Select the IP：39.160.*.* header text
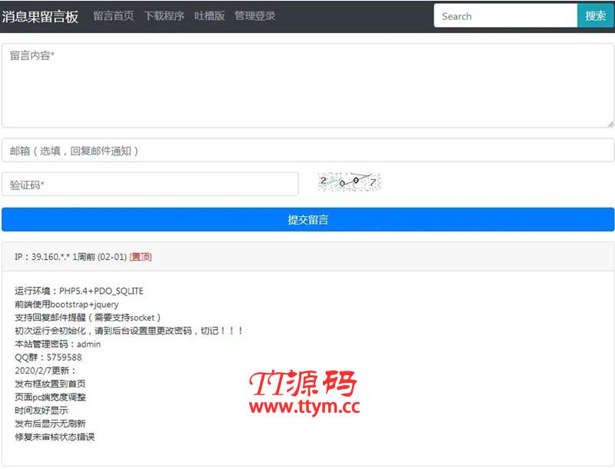Image resolution: width=615 pixels, height=469 pixels. point(42,257)
